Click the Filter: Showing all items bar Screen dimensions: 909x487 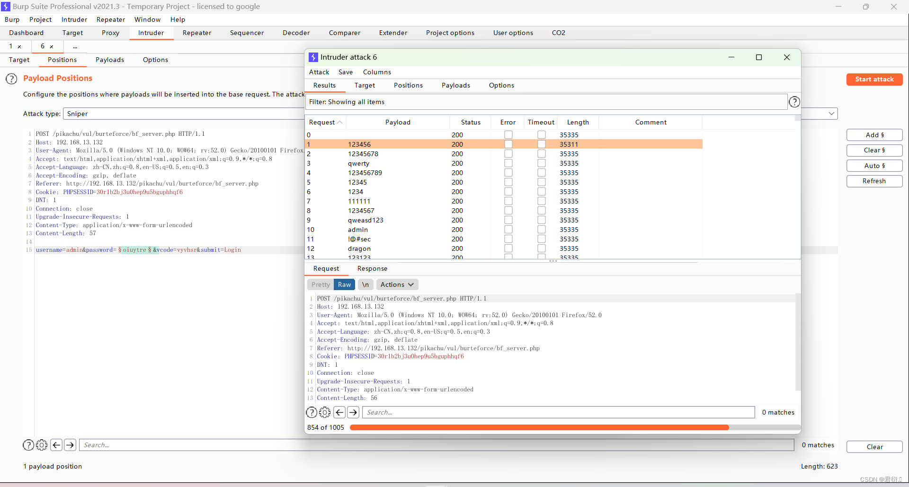click(x=546, y=102)
